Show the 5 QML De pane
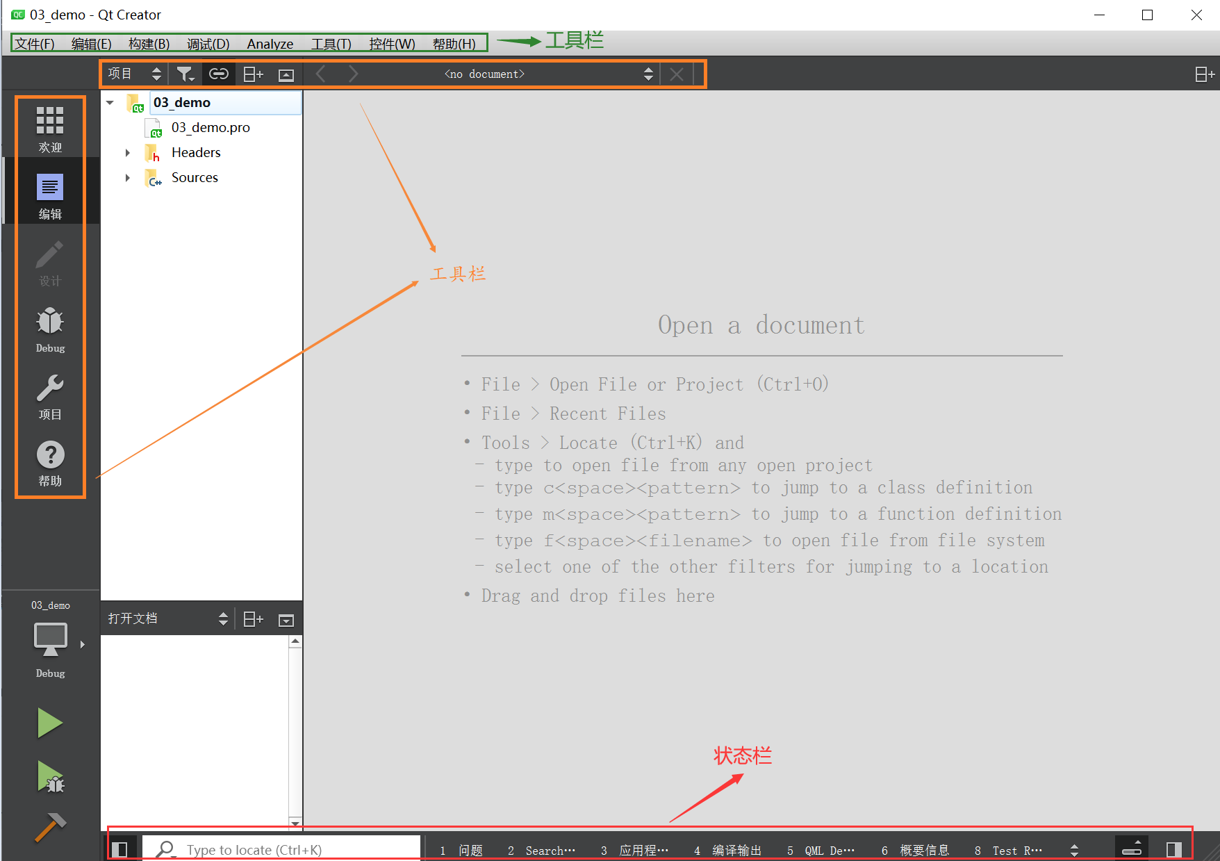This screenshot has height=861, width=1220. 821,850
